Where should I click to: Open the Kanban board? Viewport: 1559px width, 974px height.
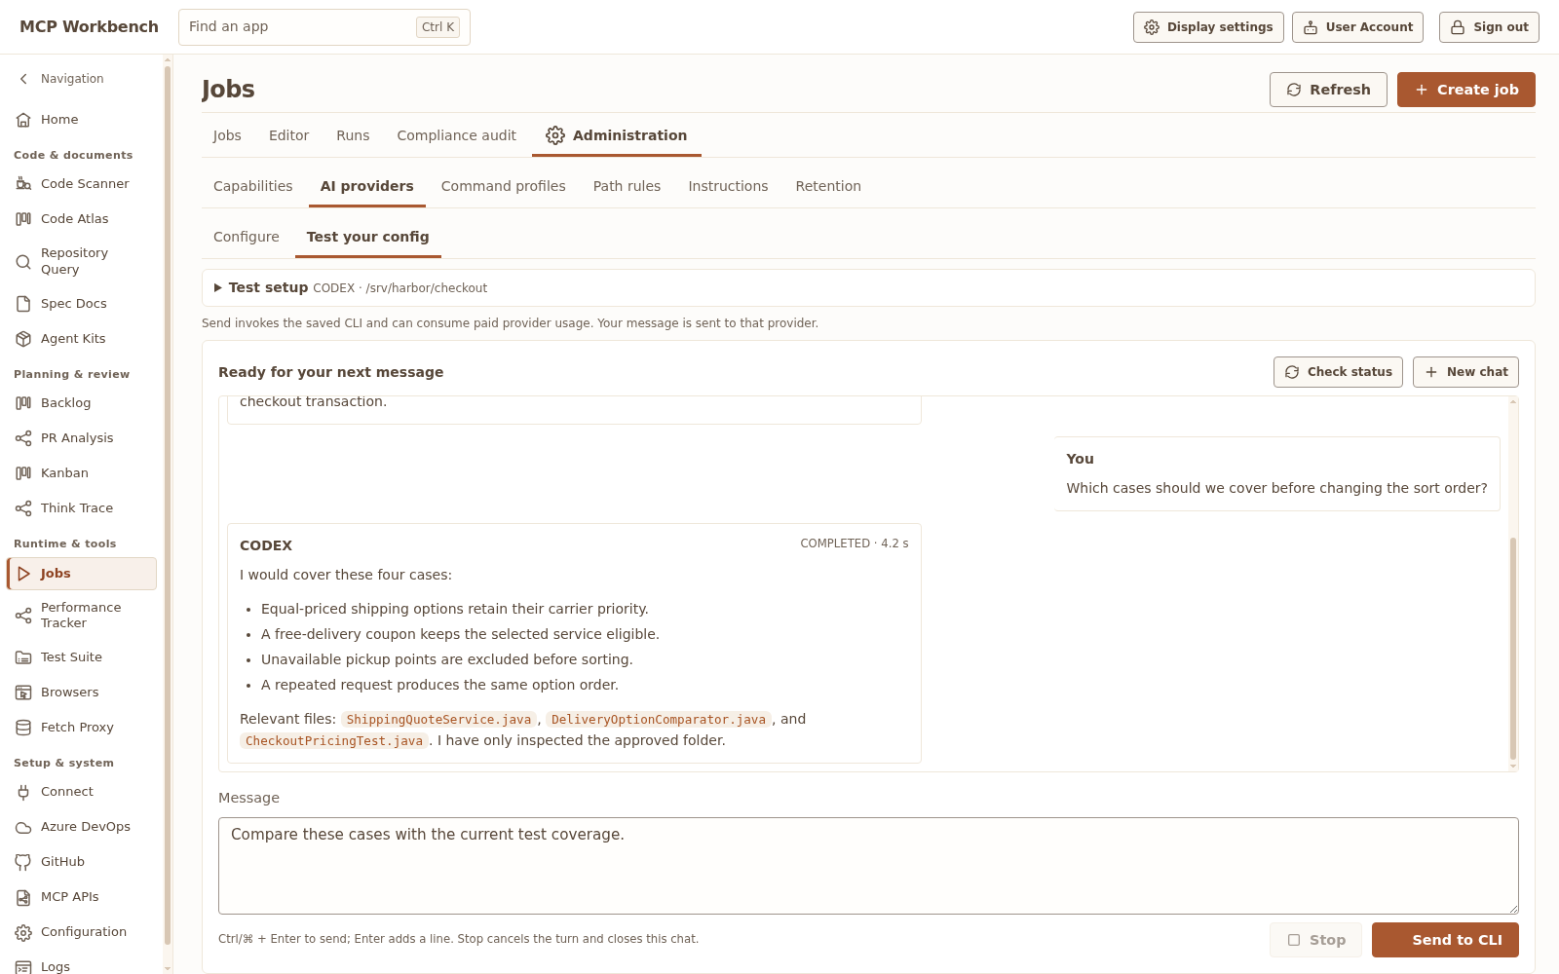tap(82, 473)
